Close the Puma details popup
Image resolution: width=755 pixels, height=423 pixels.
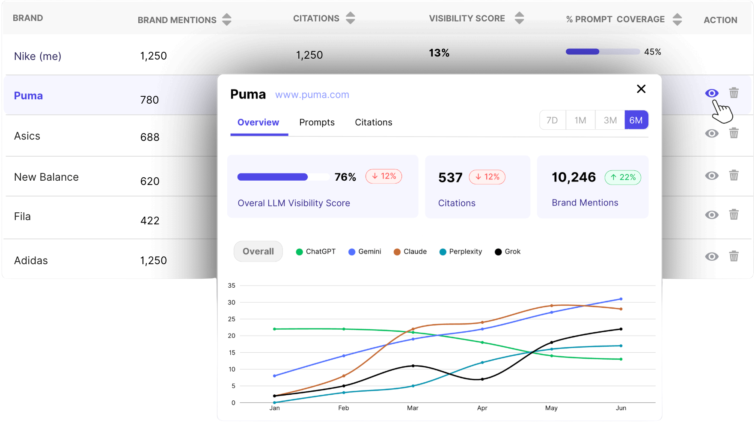pyautogui.click(x=641, y=89)
